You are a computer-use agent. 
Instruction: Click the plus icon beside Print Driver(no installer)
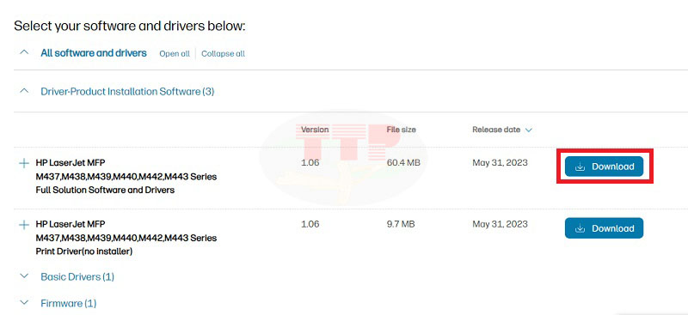(x=24, y=225)
